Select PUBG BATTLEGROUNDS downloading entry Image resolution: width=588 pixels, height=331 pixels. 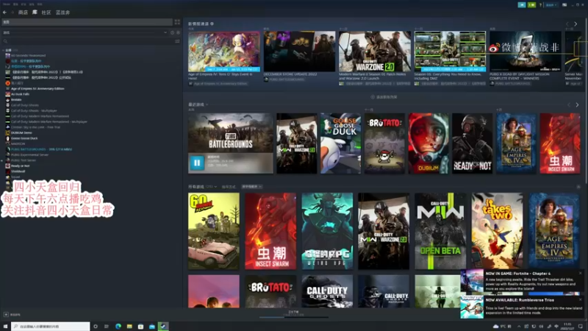click(x=41, y=149)
